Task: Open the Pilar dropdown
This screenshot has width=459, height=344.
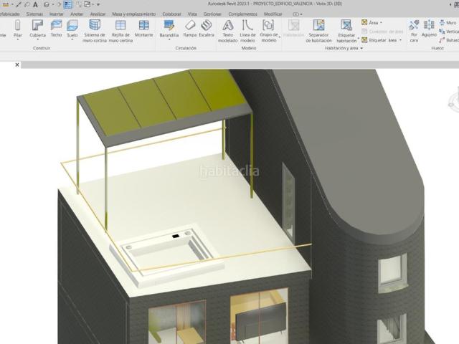Action: point(17,39)
